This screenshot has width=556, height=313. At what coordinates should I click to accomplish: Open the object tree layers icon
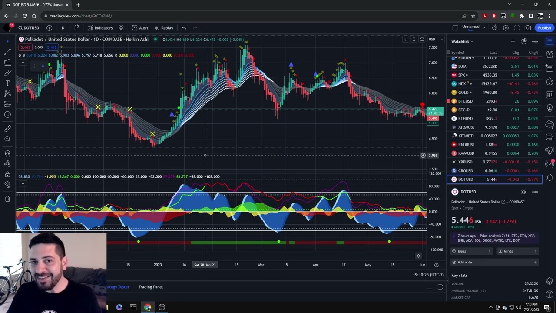549,281
